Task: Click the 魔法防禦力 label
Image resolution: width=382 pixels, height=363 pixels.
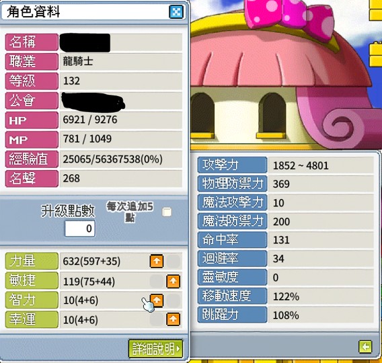Action: pyautogui.click(x=232, y=221)
